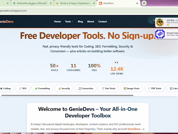Click the eyes emoji above live views
This screenshot has width=178, height=134.
tap(117, 63)
